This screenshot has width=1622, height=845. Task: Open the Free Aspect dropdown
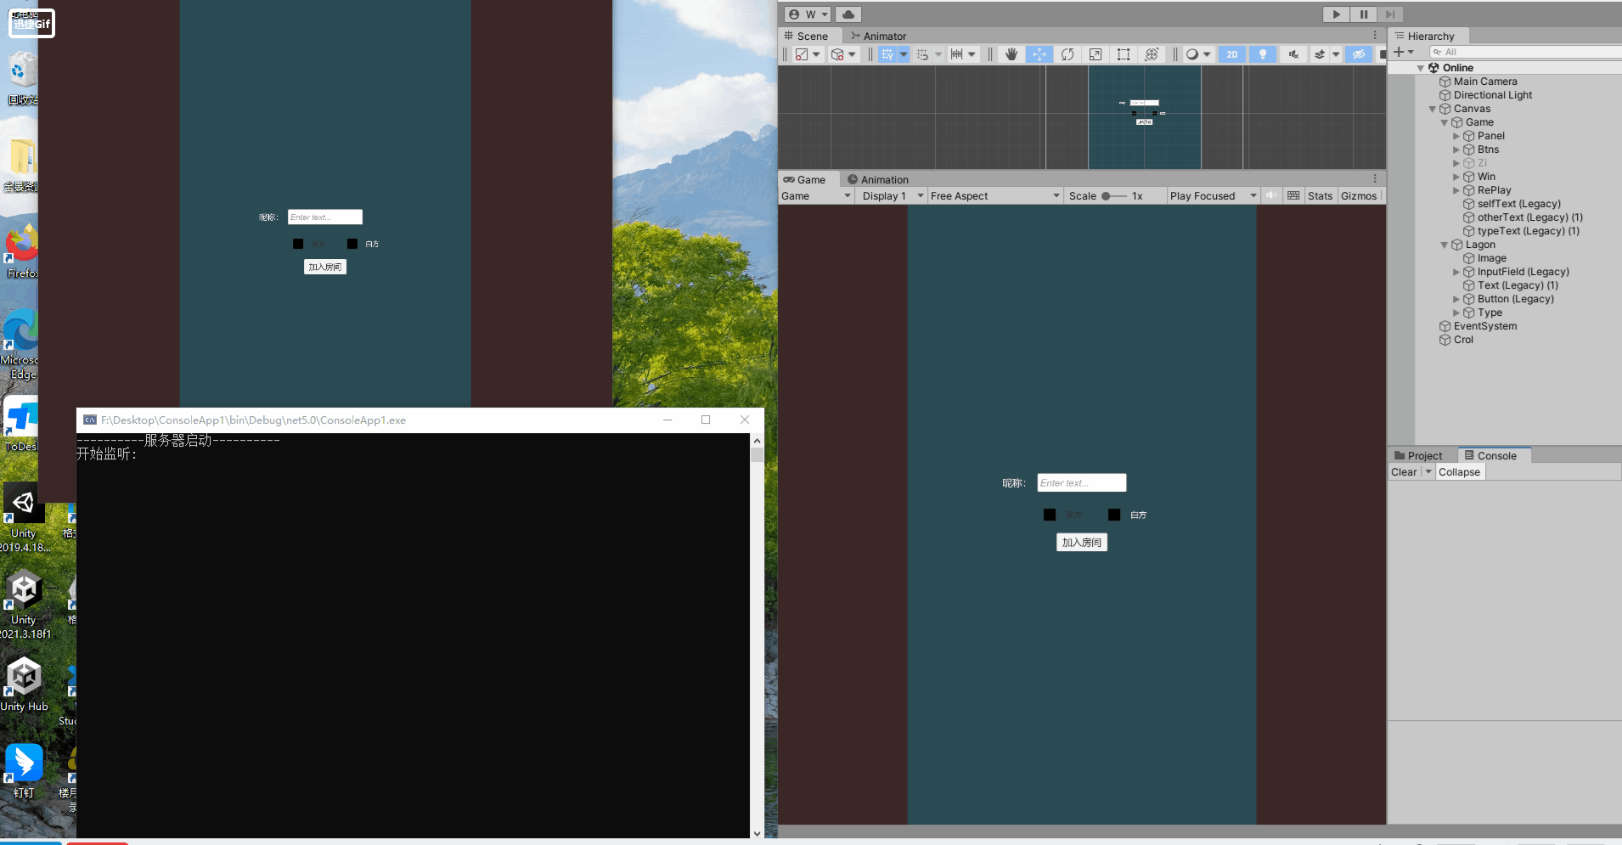click(x=995, y=196)
